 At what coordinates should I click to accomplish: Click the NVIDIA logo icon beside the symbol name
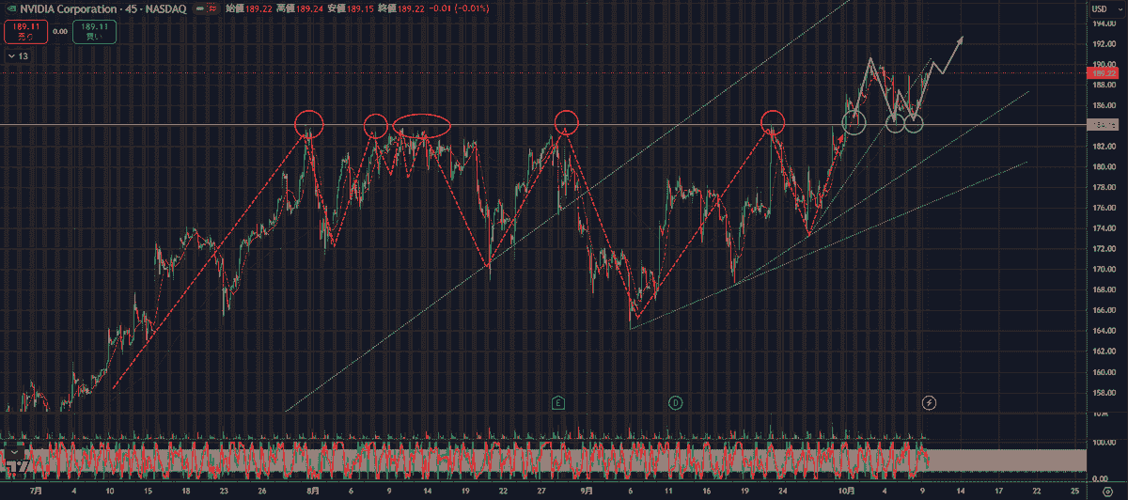[13, 9]
